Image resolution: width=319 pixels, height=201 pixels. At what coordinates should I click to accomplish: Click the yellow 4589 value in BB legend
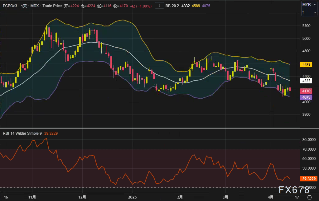tap(196, 6)
